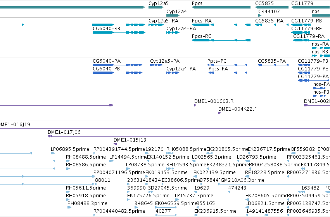Select the LP15737.3prime EST label
Viewport: 330px width, 217px height.
pos(194,196)
